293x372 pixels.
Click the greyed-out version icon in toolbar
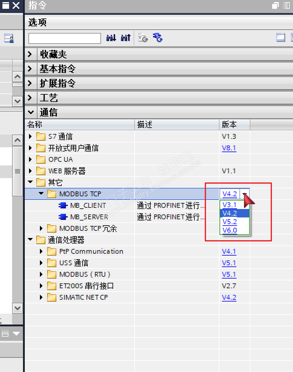pyautogui.click(x=143, y=38)
